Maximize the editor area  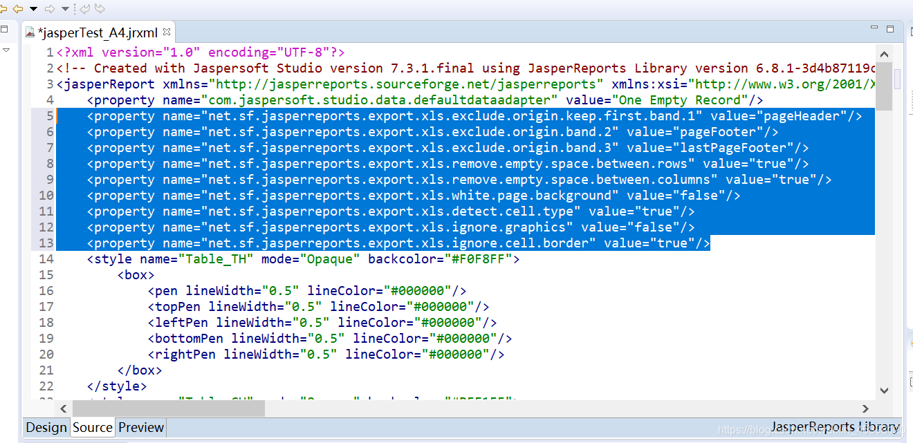click(x=890, y=29)
